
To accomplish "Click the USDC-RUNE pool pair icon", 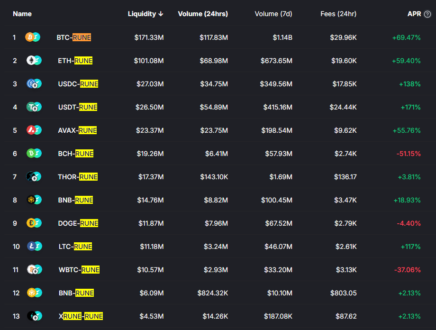I will pyautogui.click(x=34, y=83).
